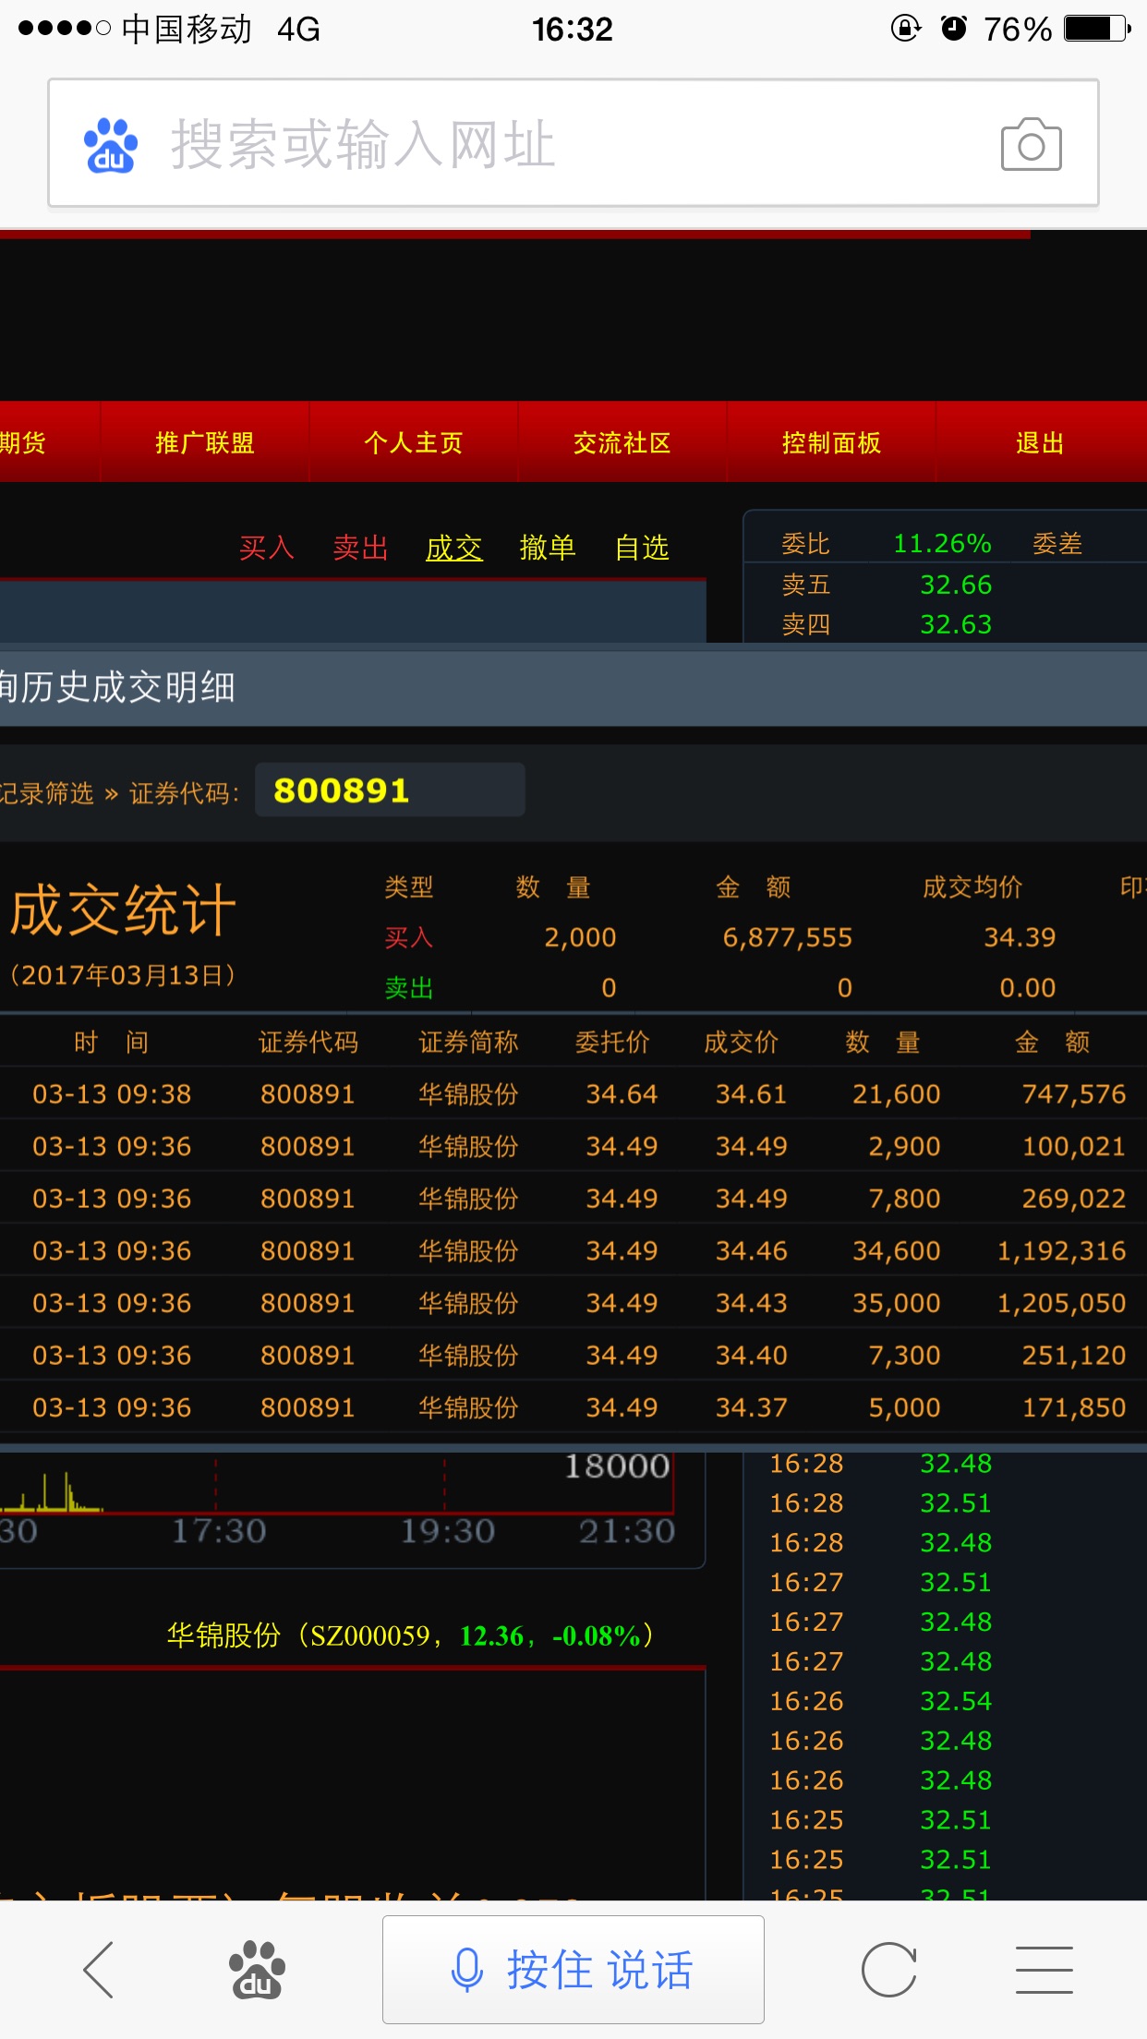Click the 证券代码 field showing 800891

click(x=390, y=790)
